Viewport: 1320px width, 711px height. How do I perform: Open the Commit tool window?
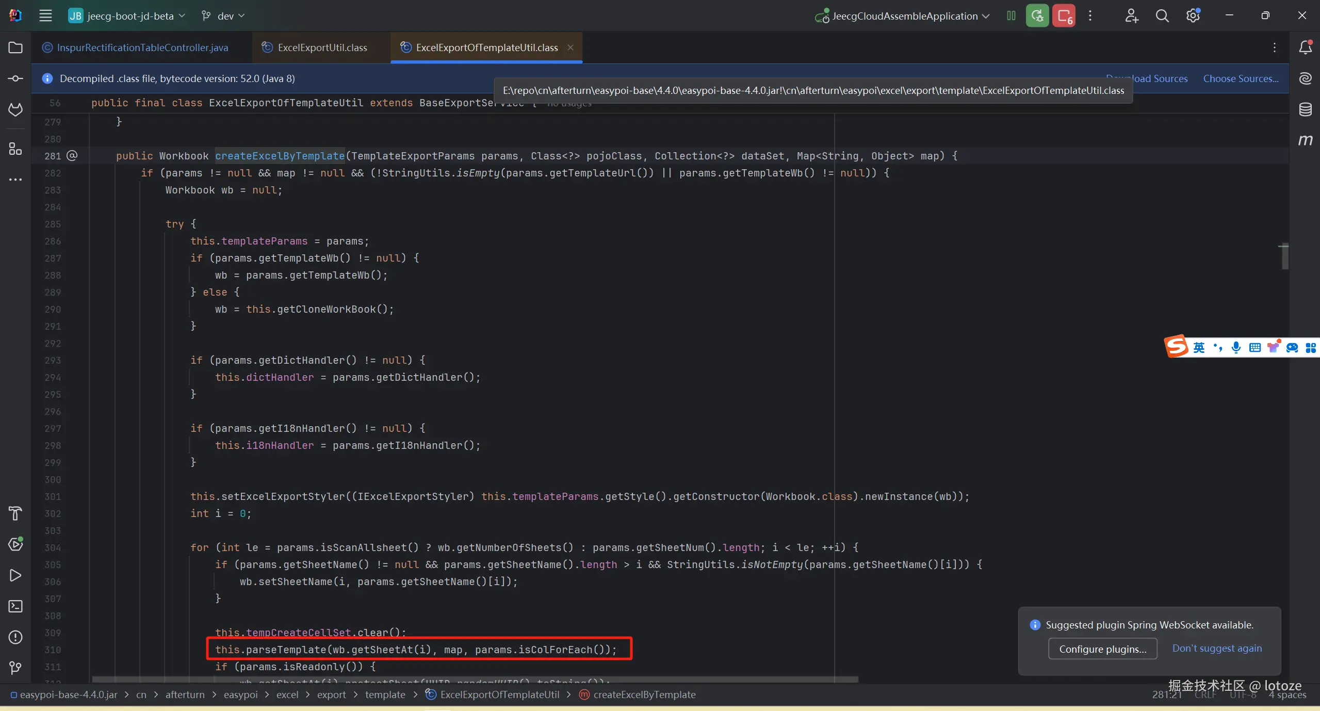15,78
